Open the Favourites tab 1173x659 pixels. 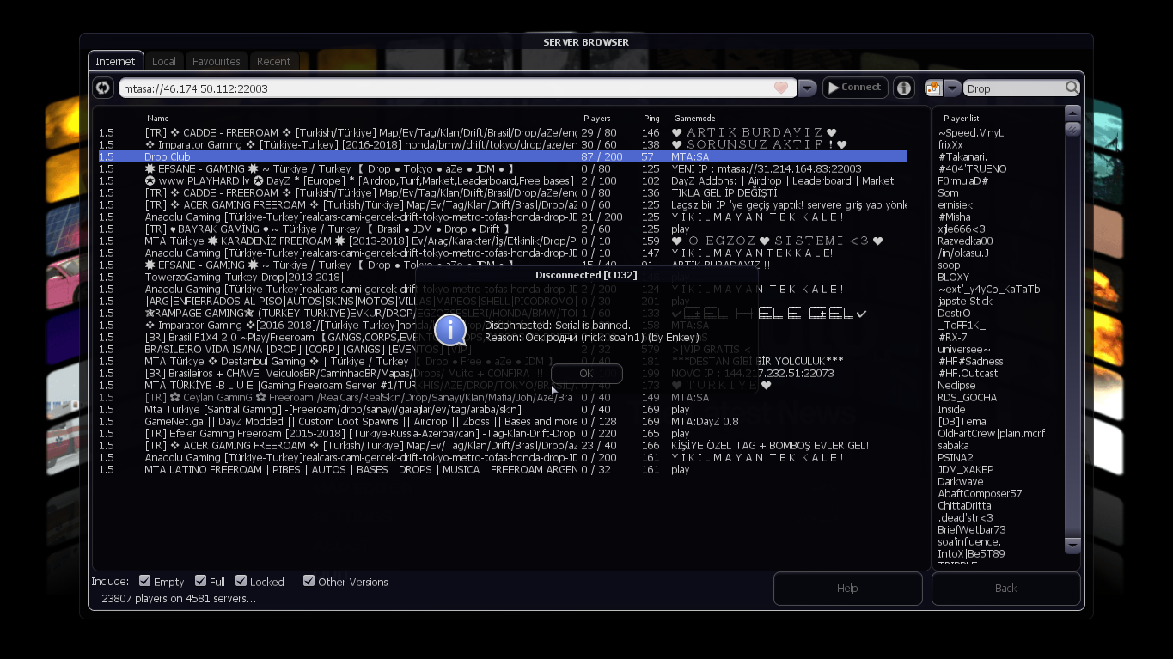(217, 61)
